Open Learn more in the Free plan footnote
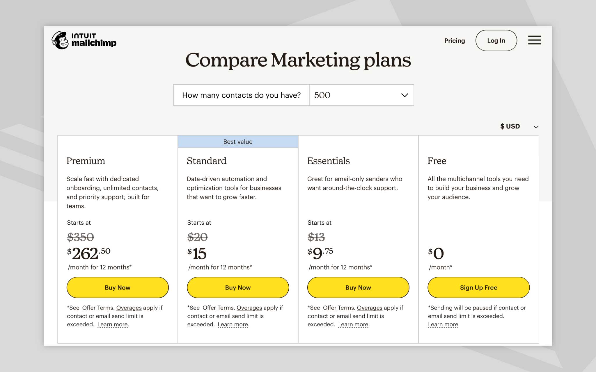The height and width of the screenshot is (372, 596). [x=443, y=324]
